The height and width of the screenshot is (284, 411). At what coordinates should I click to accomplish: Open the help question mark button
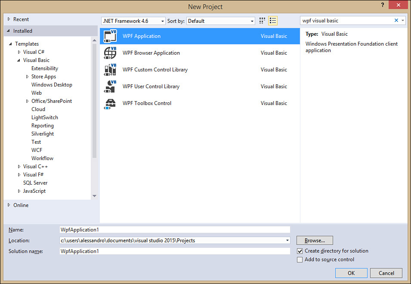pyautogui.click(x=382, y=5)
